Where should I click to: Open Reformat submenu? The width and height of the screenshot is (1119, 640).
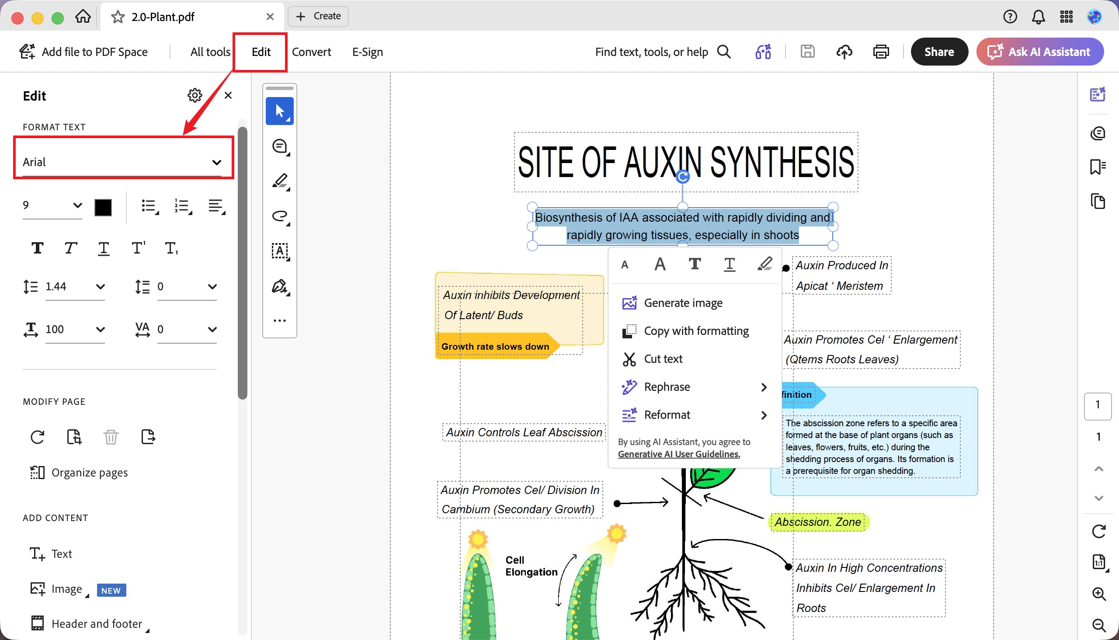(695, 415)
